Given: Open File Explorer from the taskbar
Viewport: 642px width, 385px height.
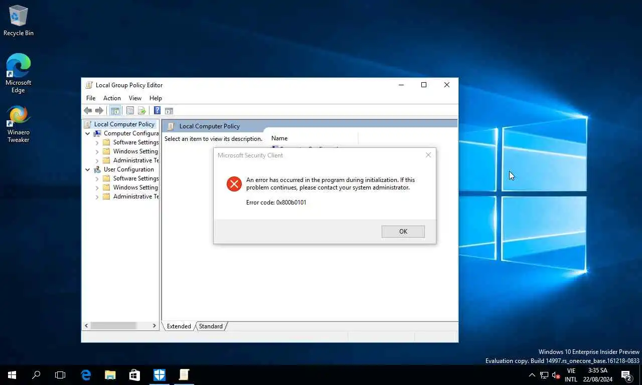Looking at the screenshot, I should (110, 374).
